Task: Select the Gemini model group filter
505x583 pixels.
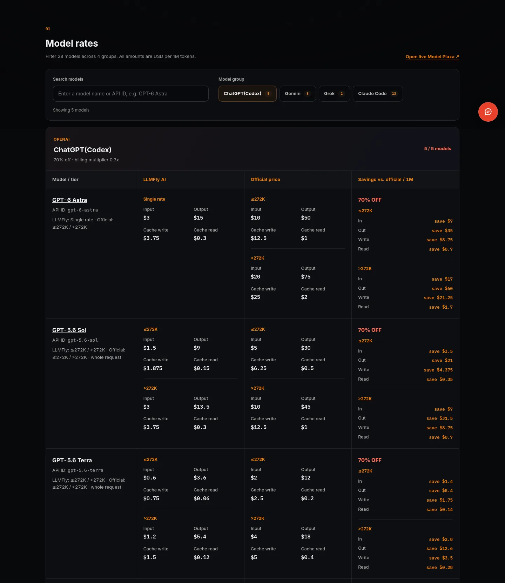Action: pyautogui.click(x=297, y=94)
